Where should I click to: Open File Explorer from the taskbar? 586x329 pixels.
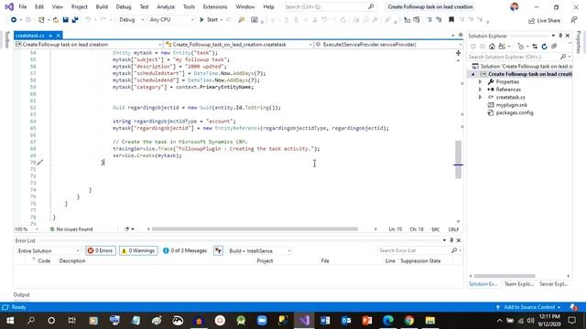pyautogui.click(x=430, y=321)
